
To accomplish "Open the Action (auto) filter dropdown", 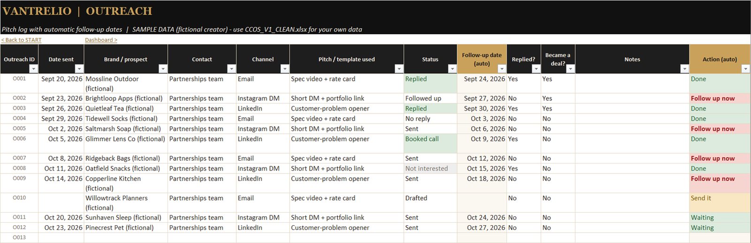I will click(x=745, y=69).
